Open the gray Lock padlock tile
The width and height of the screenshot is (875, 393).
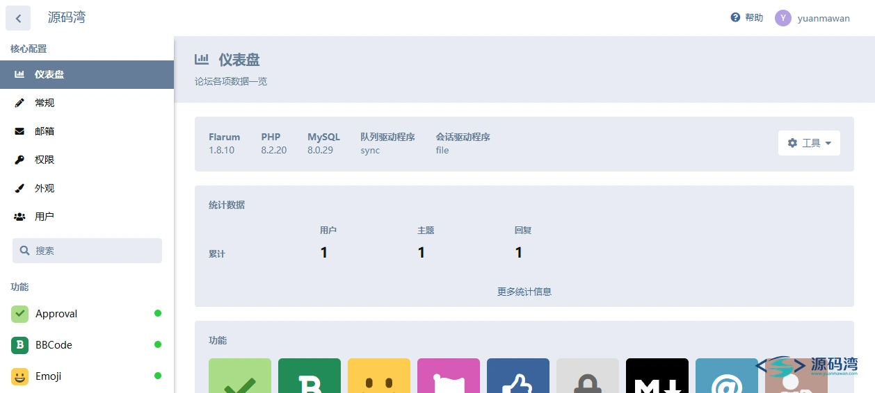[588, 376]
